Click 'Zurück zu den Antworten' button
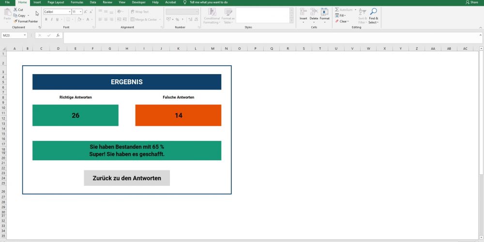Screen dimensions: 484x242 127,178
